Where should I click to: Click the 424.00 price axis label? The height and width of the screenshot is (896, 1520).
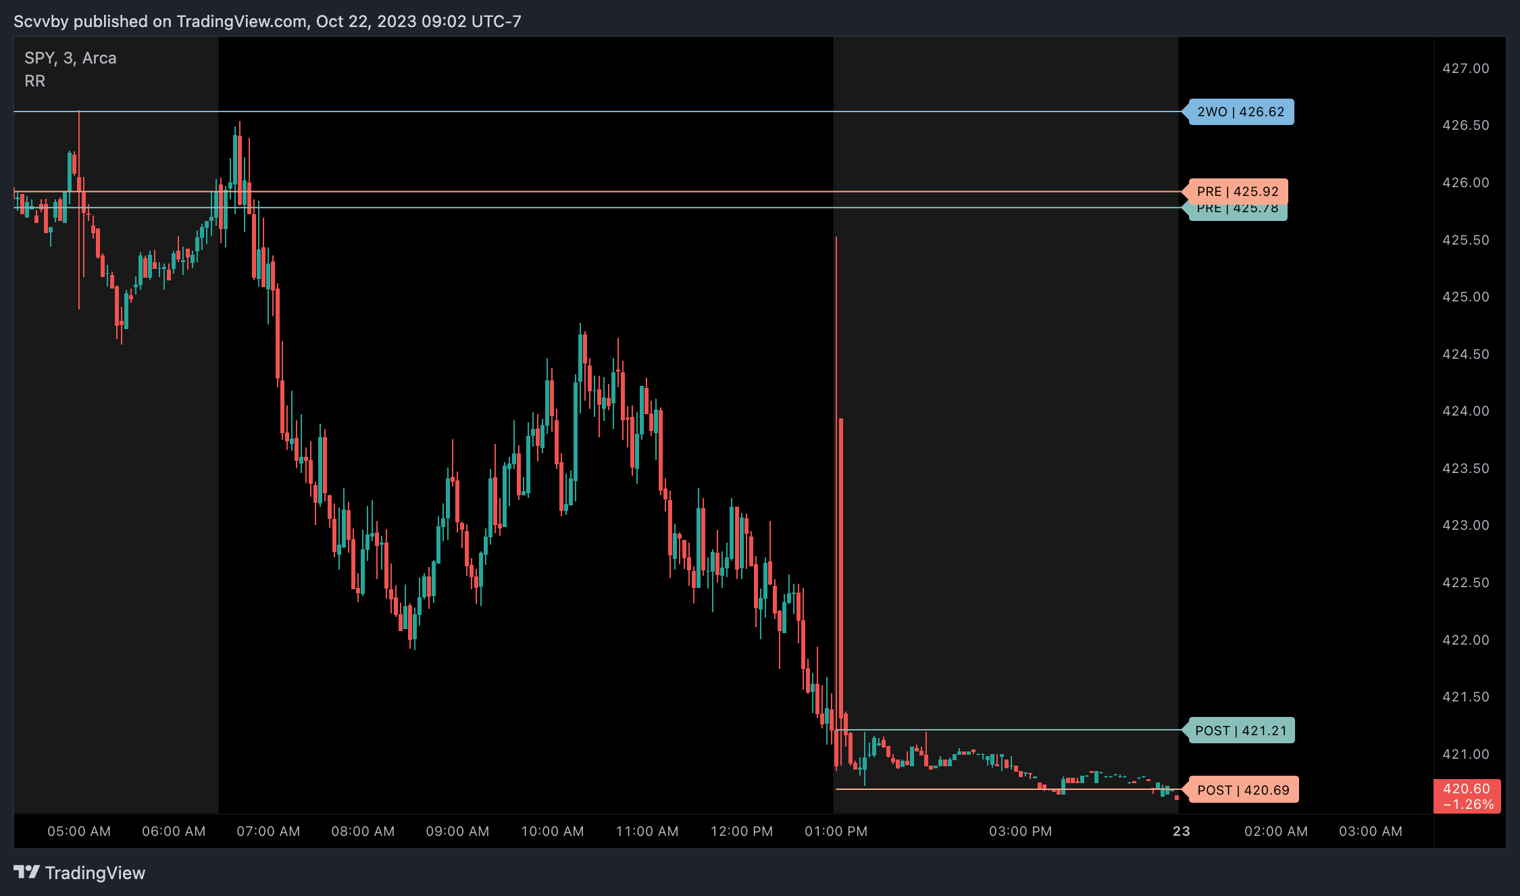(1466, 411)
